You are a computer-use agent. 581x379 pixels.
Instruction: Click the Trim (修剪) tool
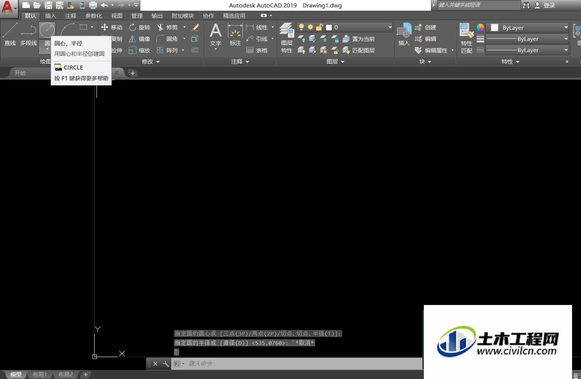pos(167,27)
